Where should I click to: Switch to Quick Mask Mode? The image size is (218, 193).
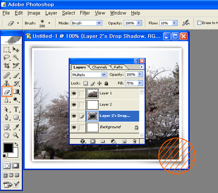[x=15, y=166]
